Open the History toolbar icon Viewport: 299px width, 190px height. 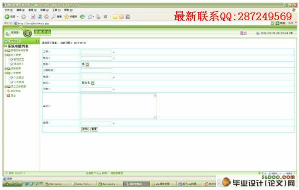point(82,17)
